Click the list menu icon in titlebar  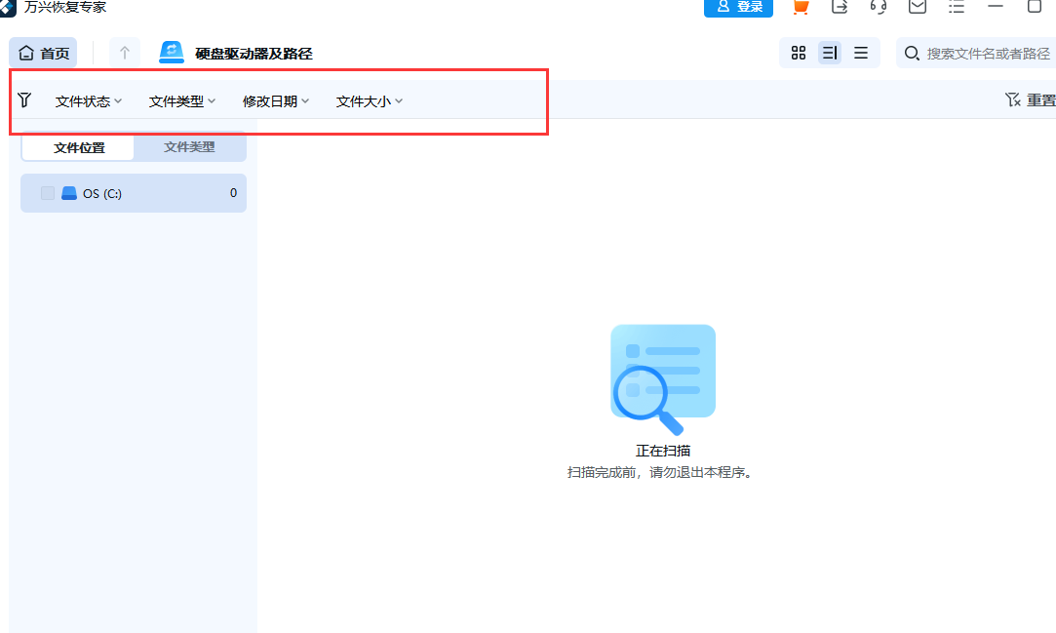[956, 7]
